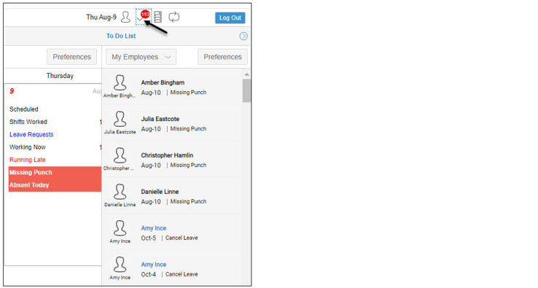Select the Shifts Worked row
Screen dimensions: 538x288
(x=55, y=122)
